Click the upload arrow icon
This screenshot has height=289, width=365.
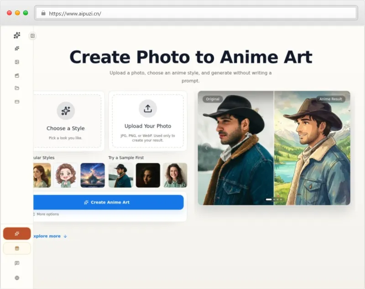[148, 108]
